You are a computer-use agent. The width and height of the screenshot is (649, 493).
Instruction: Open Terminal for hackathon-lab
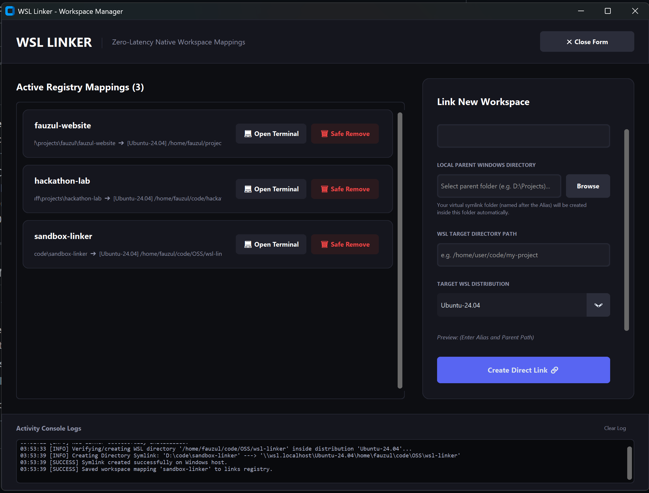click(x=271, y=189)
